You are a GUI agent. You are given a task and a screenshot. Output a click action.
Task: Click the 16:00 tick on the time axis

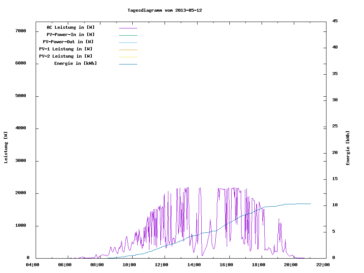226,265
